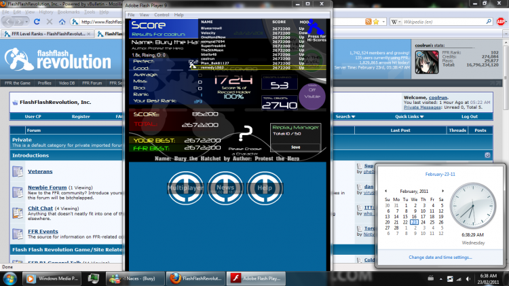Click the Stop loading X icon
This screenshot has height=286, width=509.
click(50, 22)
